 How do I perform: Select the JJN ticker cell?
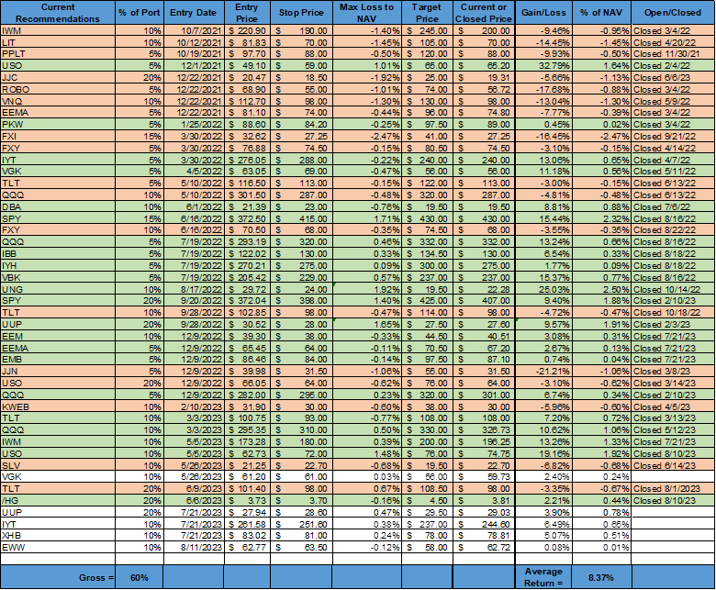coord(58,372)
